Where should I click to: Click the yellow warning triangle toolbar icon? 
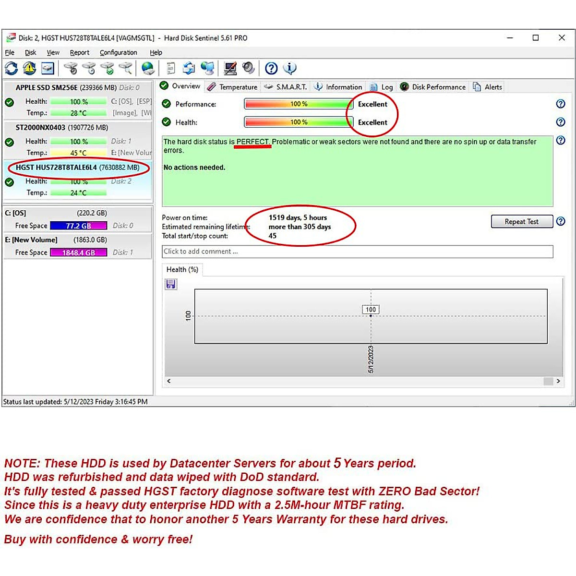(x=30, y=69)
